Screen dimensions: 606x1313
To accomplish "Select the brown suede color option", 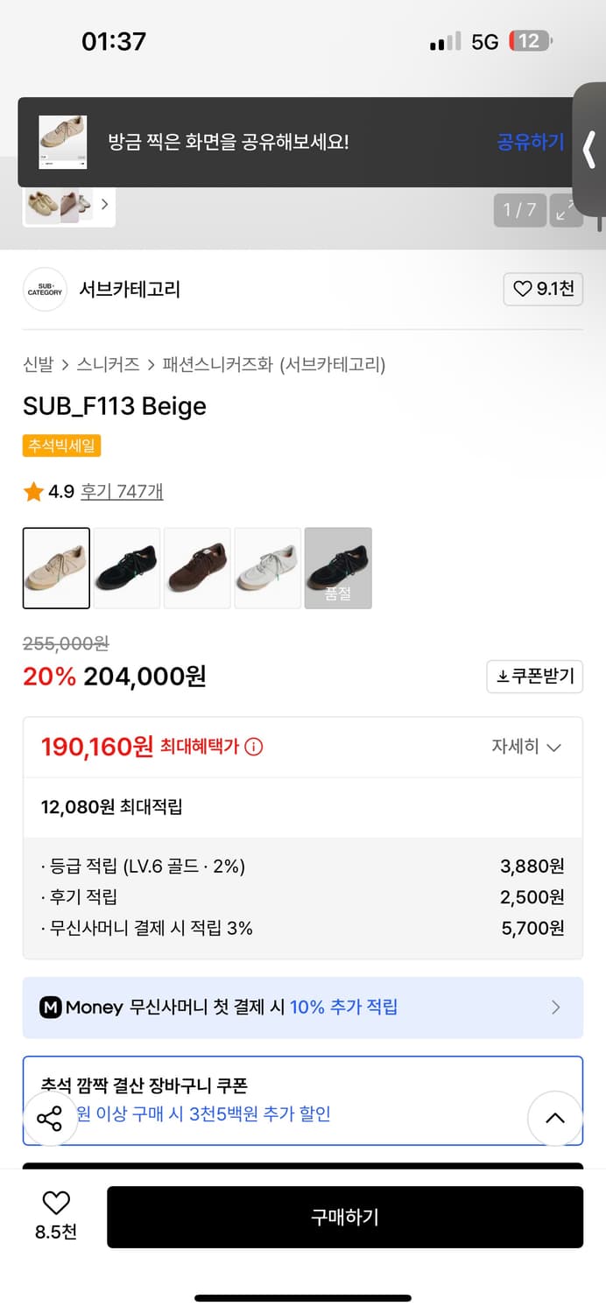I will (197, 568).
